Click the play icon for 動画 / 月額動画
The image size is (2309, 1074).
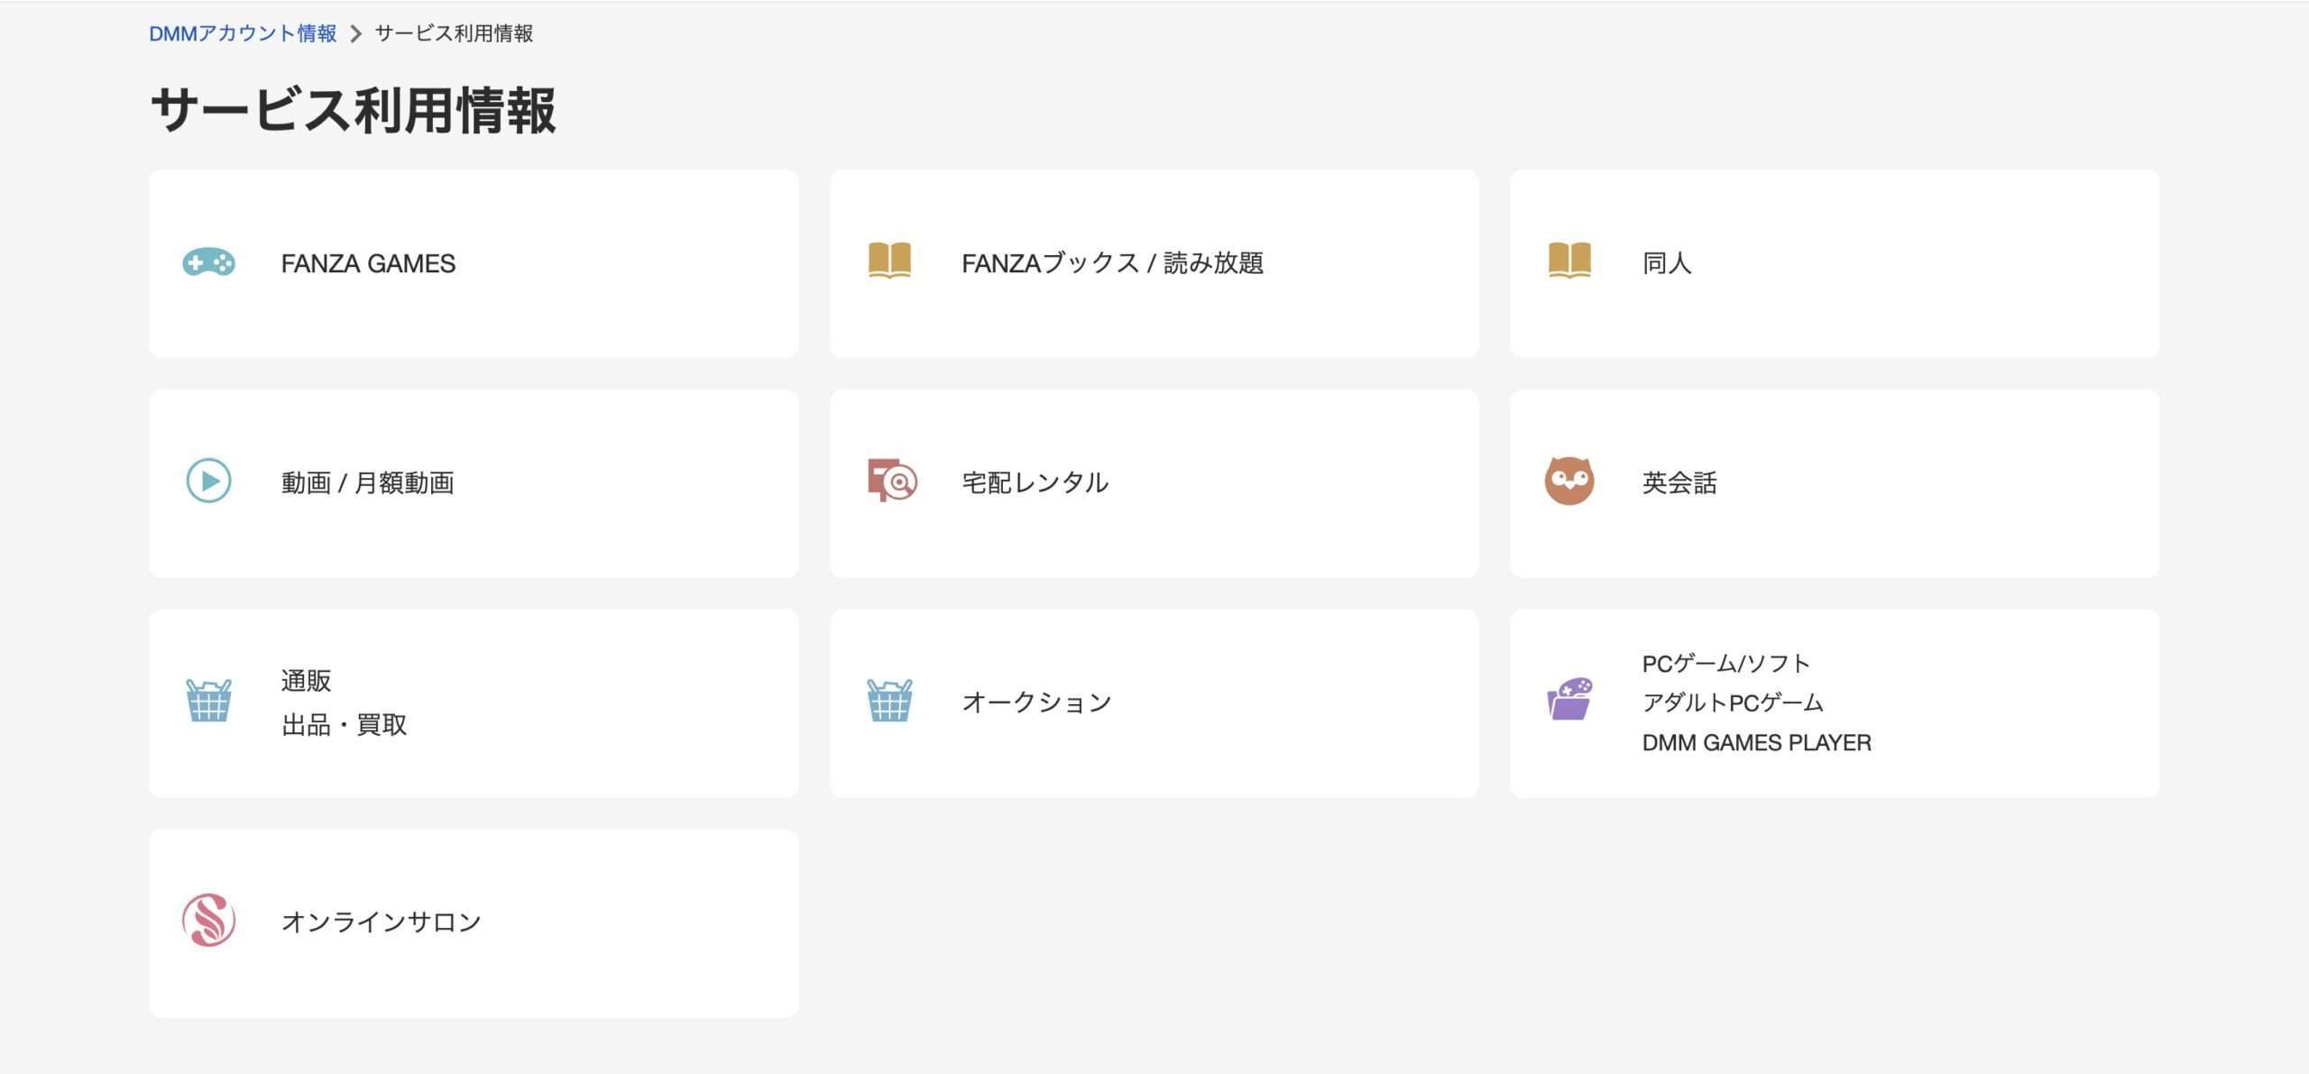208,481
